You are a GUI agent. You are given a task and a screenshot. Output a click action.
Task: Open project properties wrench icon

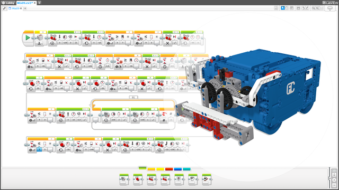[x=4, y=8]
